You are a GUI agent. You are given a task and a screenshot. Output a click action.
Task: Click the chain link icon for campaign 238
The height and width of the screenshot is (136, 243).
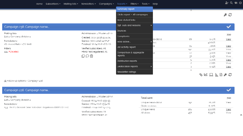point(201,75)
